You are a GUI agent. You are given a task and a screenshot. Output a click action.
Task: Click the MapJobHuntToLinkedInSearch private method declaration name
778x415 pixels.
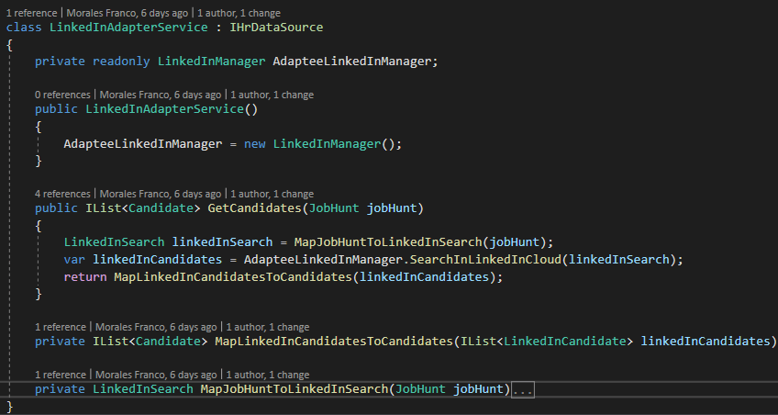(295, 388)
